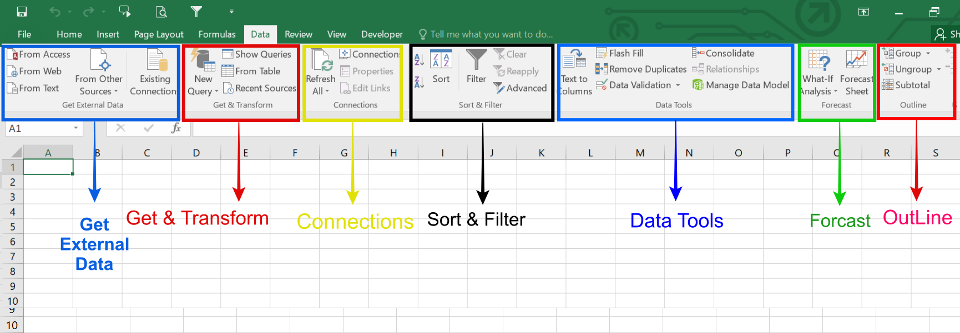
Task: Select column D header
Action: tap(196, 153)
